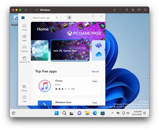Click the volume speaker tray icon
Viewport: 159px width, 130px height.
pyautogui.click(x=128, y=113)
